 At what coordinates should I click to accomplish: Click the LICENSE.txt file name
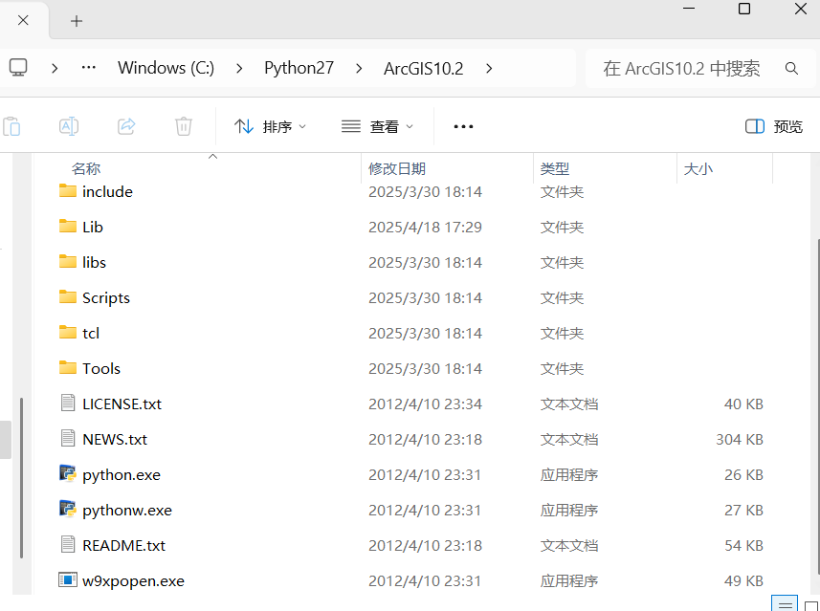(x=122, y=404)
